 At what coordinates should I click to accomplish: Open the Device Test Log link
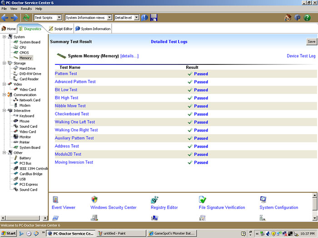tap(301, 56)
